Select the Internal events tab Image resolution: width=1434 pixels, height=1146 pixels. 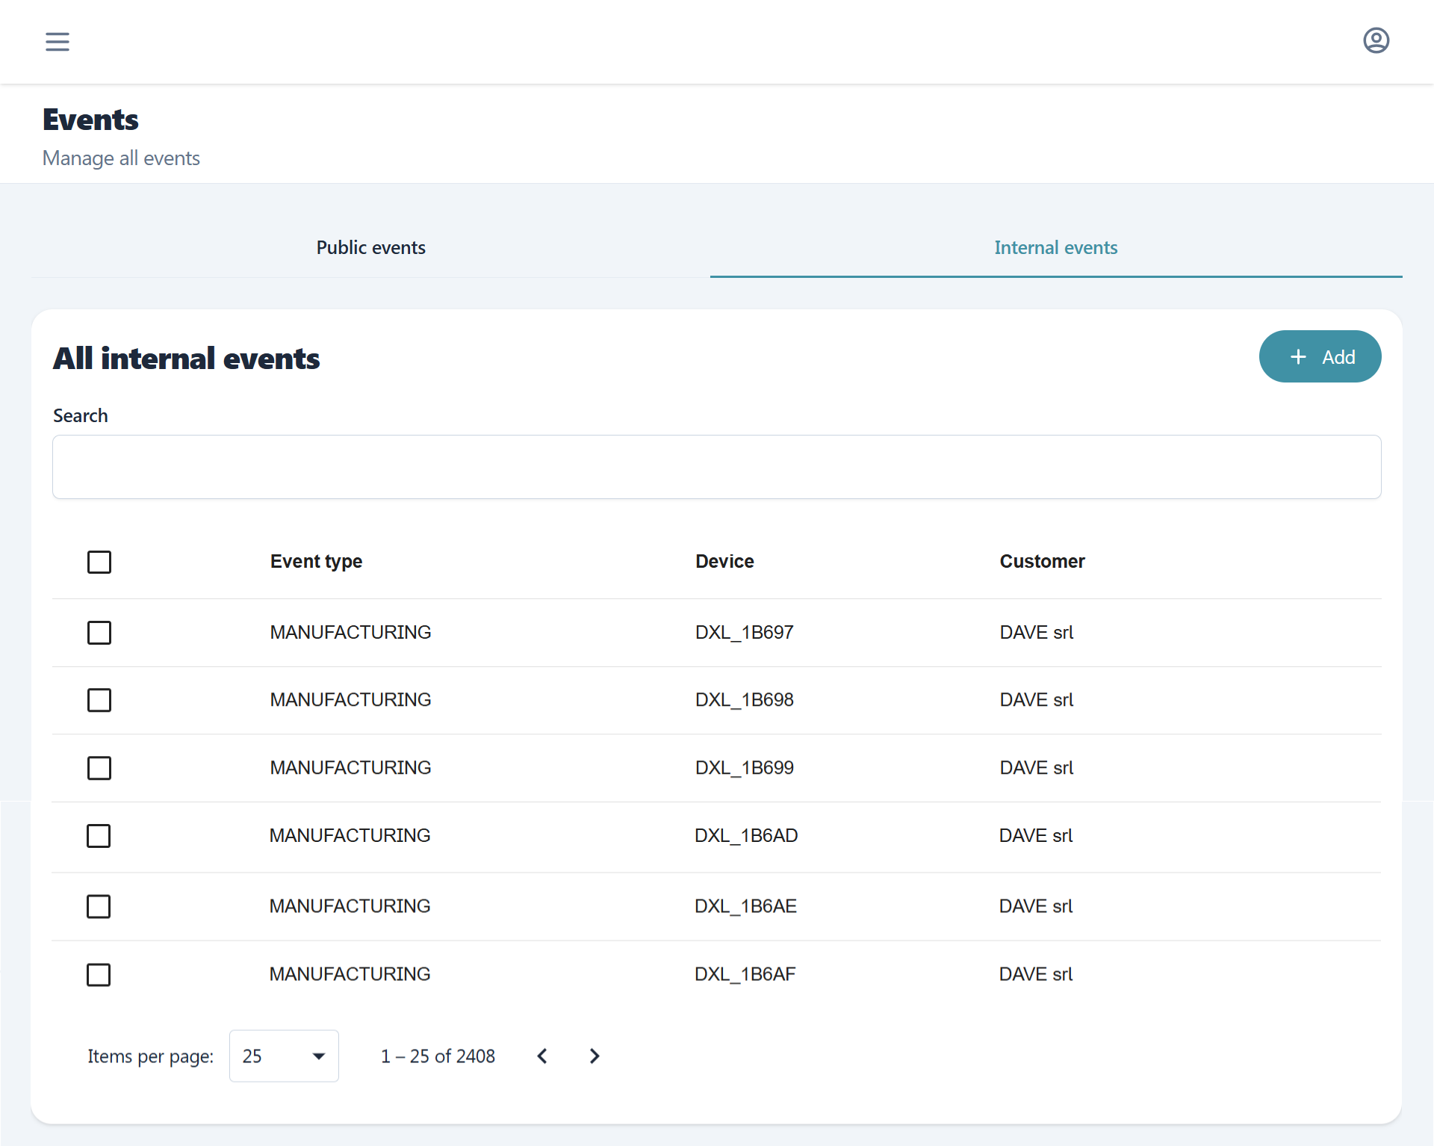tap(1055, 248)
